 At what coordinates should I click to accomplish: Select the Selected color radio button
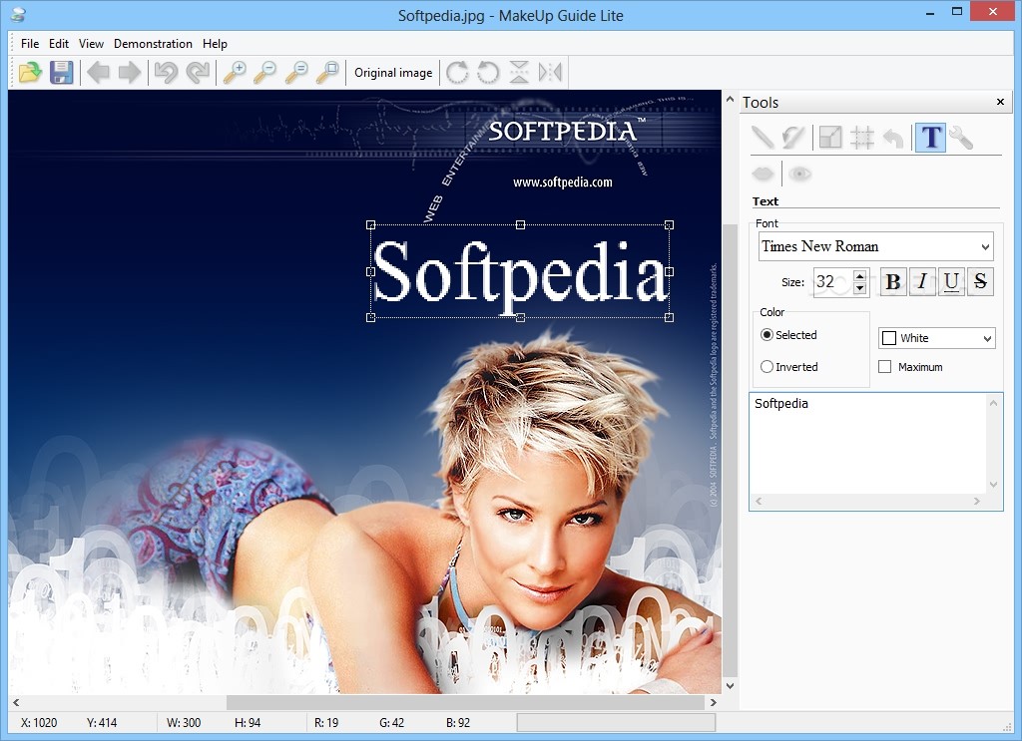coord(766,335)
